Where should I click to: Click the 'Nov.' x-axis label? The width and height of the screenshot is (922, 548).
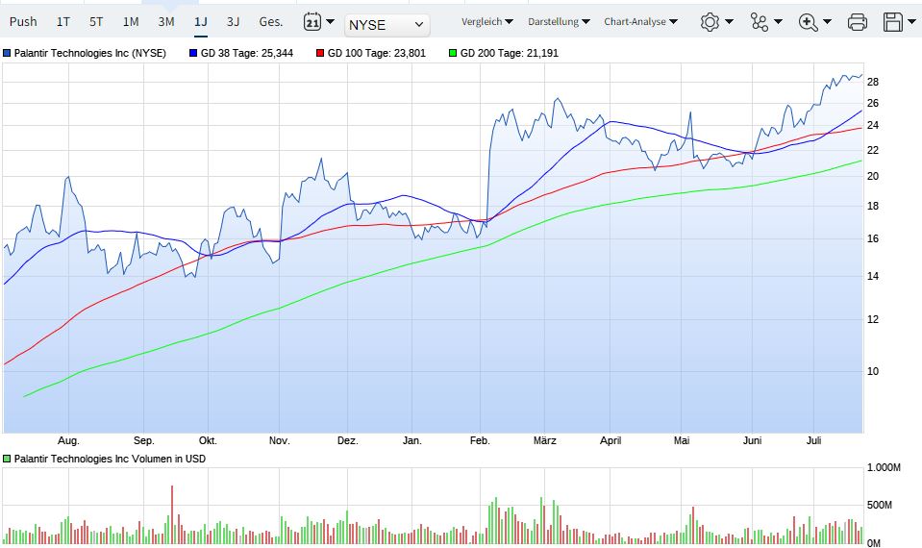tap(280, 440)
